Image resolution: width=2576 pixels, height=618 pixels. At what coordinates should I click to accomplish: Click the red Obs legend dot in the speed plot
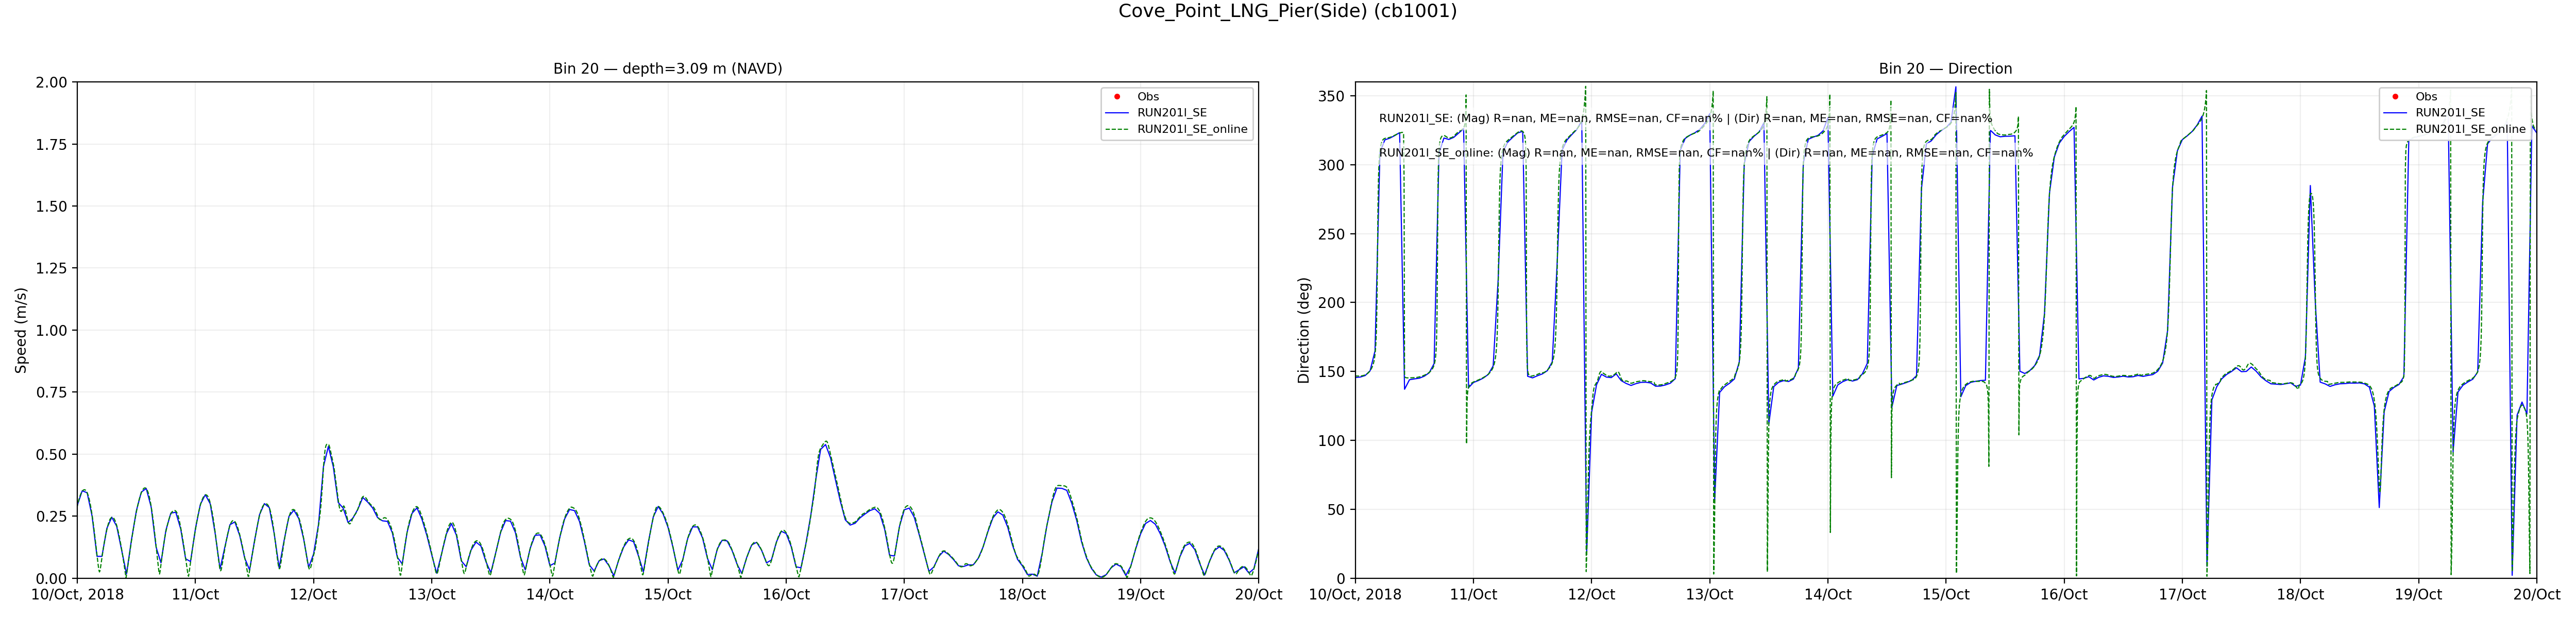click(1117, 97)
